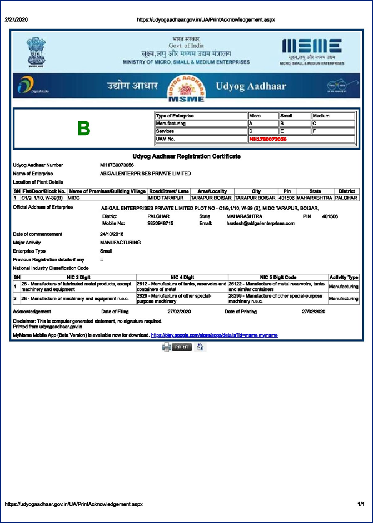Click the Medium column header
373x523 pixels.
click(334, 116)
